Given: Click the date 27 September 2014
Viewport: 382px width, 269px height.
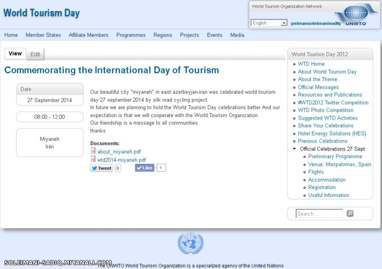Looking at the screenshot, I should point(50,100).
